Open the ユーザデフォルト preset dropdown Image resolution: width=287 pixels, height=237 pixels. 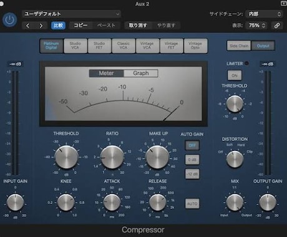point(72,14)
